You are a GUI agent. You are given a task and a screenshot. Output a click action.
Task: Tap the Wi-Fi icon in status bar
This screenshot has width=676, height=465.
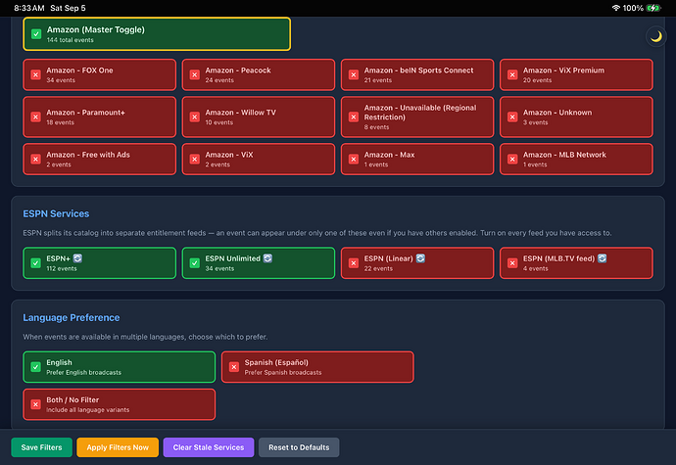[615, 8]
